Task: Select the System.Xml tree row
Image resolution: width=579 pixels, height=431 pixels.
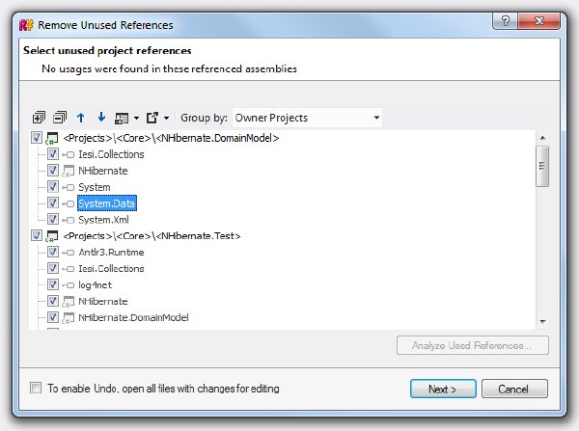Action: [x=103, y=220]
